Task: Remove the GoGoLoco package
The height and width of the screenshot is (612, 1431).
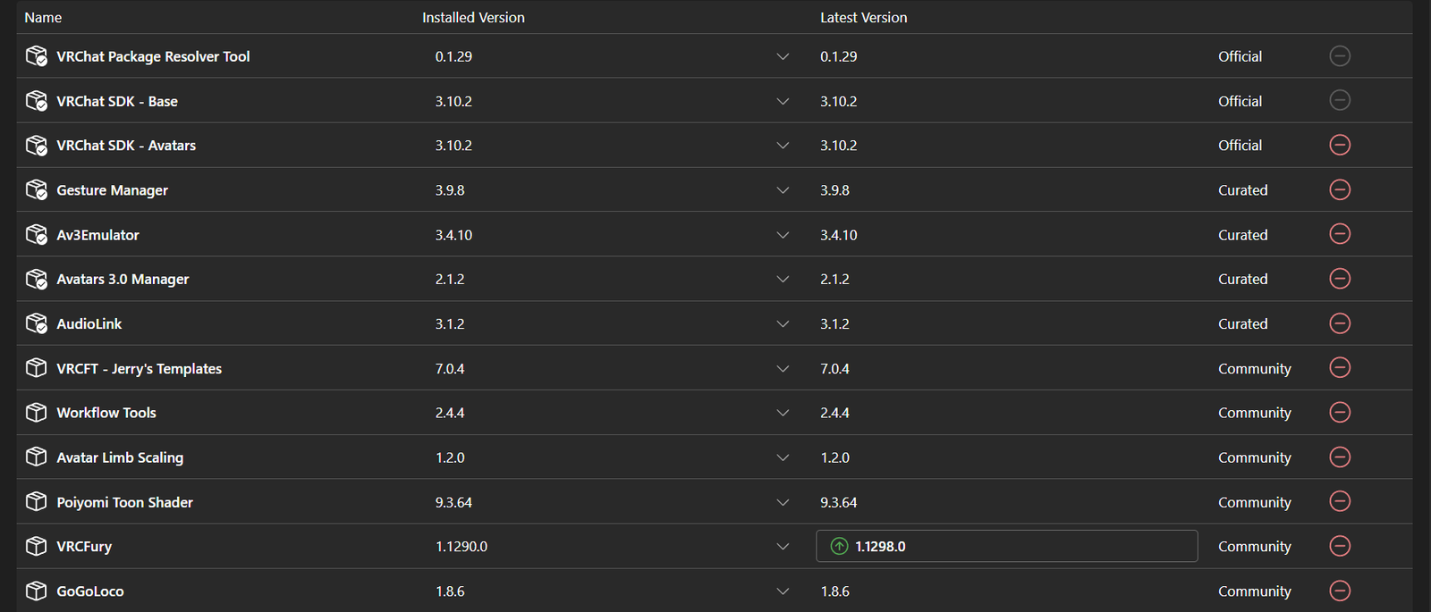Action: coord(1340,591)
